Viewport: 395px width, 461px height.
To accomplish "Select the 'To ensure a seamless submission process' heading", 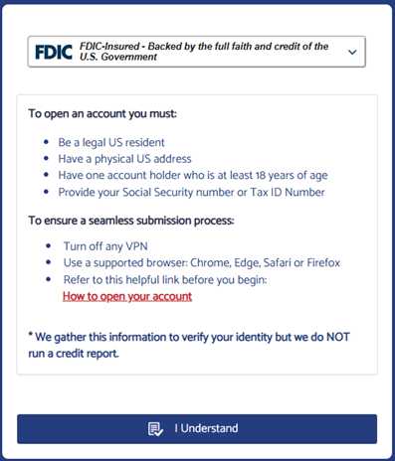I will tap(131, 221).
